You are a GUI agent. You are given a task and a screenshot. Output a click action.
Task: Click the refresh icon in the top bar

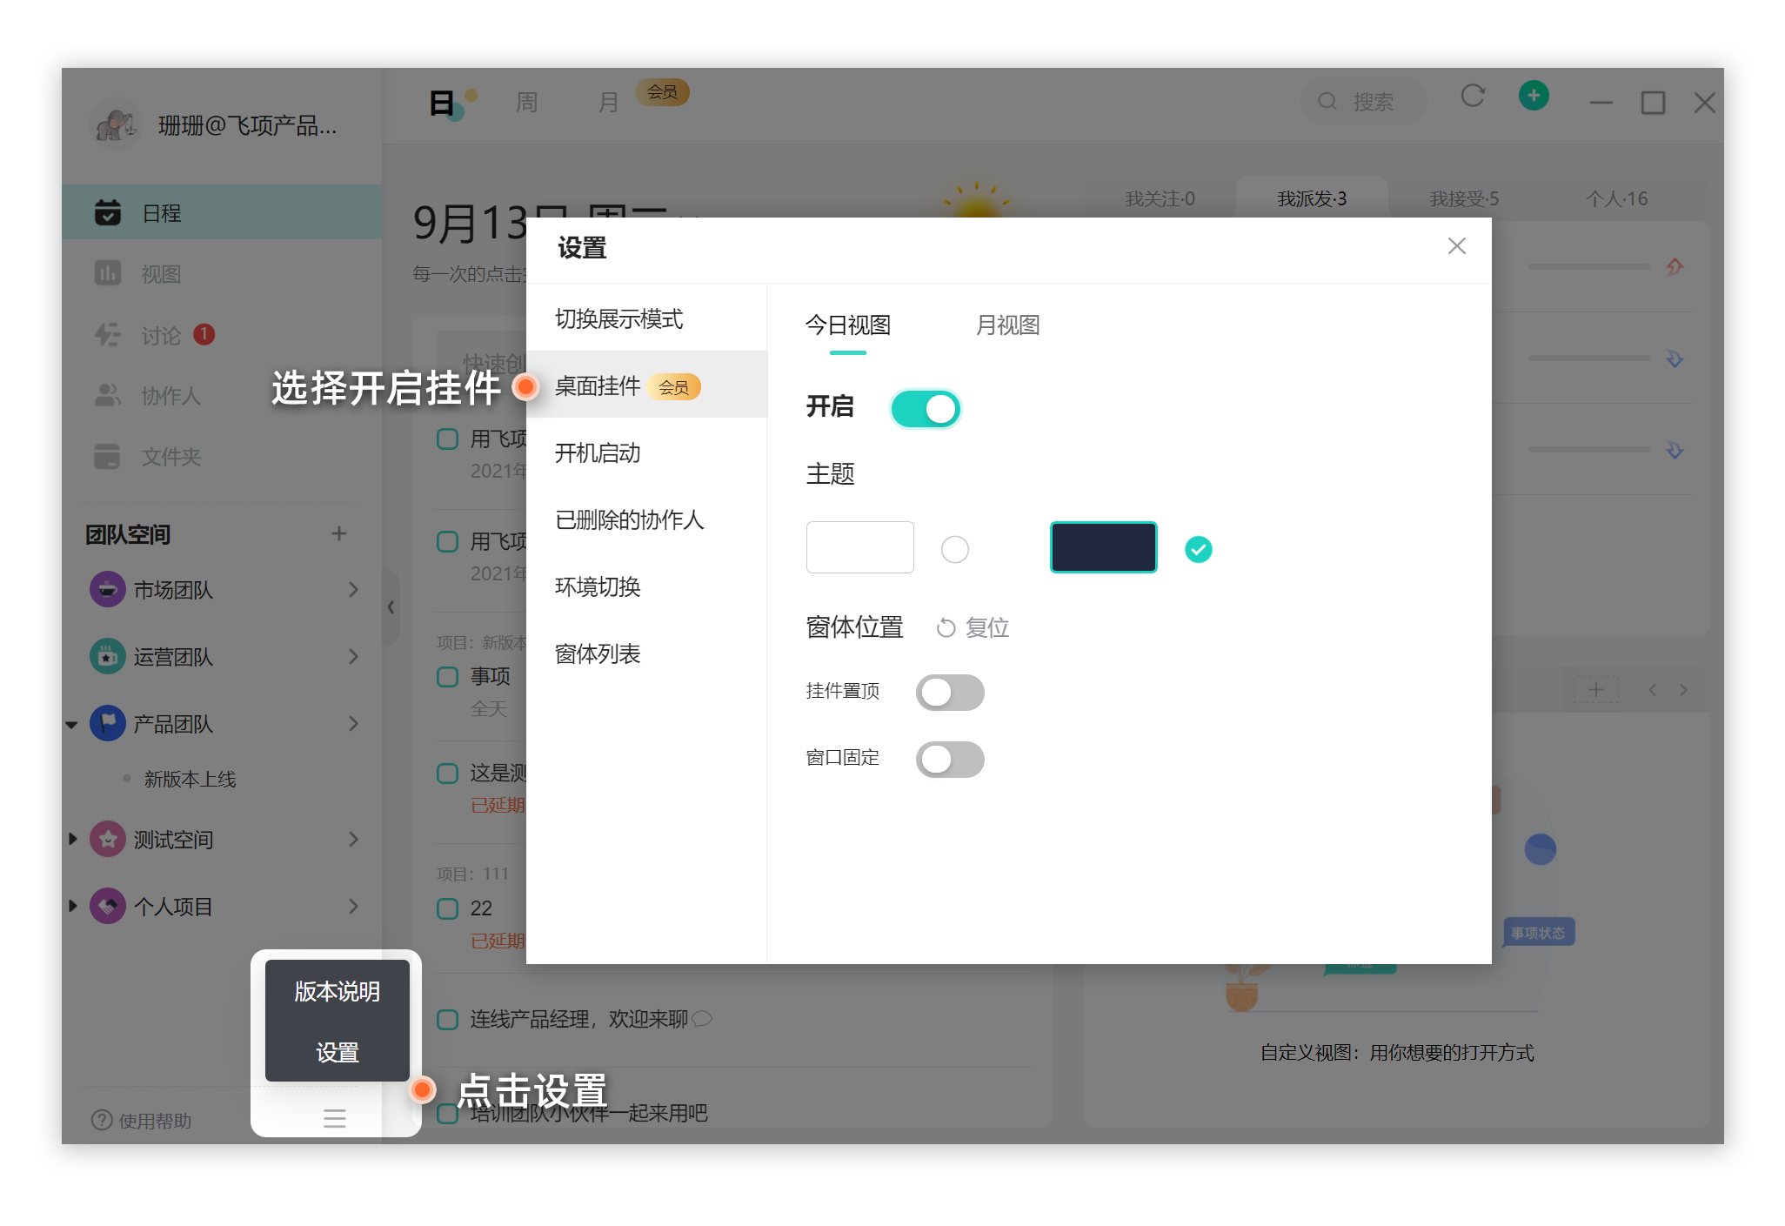[x=1472, y=96]
